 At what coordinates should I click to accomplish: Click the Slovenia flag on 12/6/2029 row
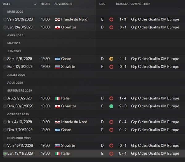click(x=57, y=67)
